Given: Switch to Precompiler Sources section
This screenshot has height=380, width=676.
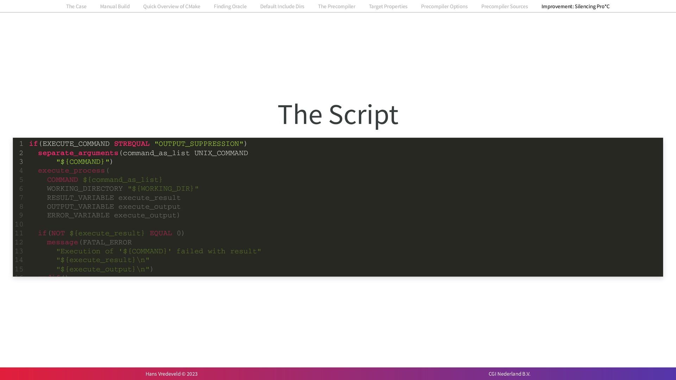Looking at the screenshot, I should click(x=504, y=6).
